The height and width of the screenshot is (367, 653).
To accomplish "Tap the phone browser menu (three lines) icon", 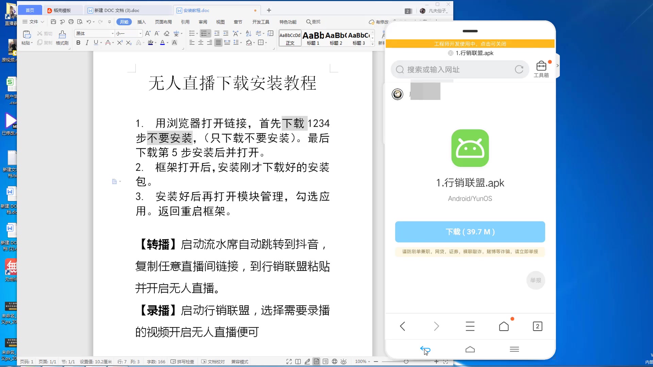I will click(470, 326).
